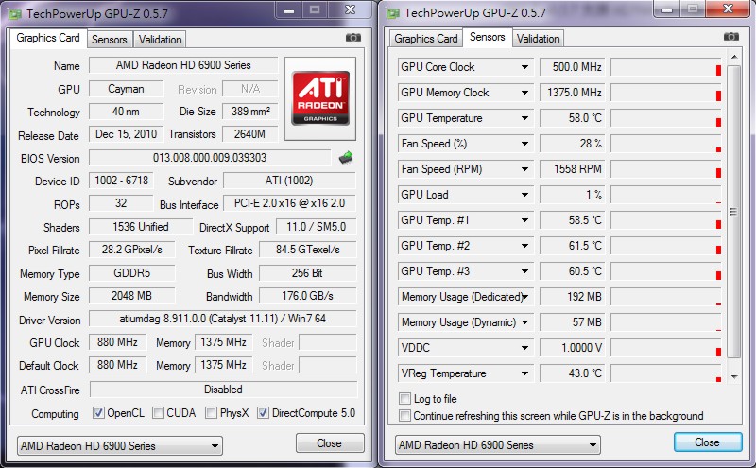Open the GPU Temp. #2 sensor dropdown
The width and height of the screenshot is (756, 468).
tap(524, 246)
